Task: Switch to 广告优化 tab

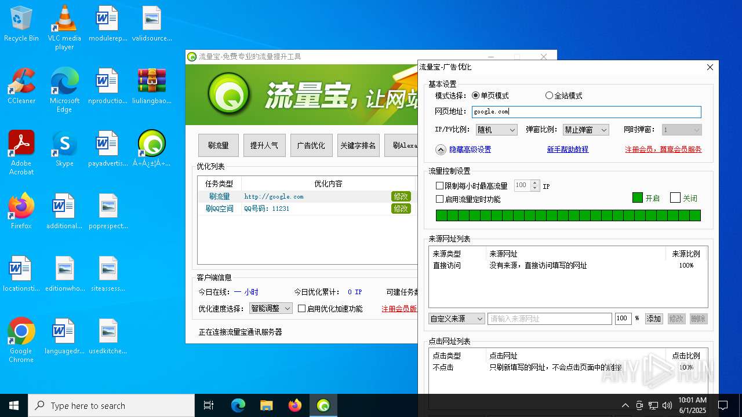Action: click(311, 145)
